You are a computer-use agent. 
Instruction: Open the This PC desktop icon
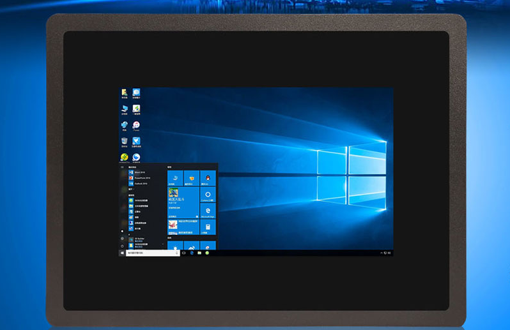point(124,109)
